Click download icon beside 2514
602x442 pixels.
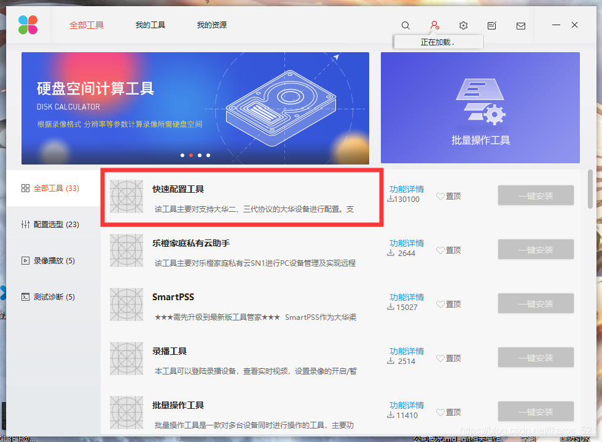coord(391,362)
